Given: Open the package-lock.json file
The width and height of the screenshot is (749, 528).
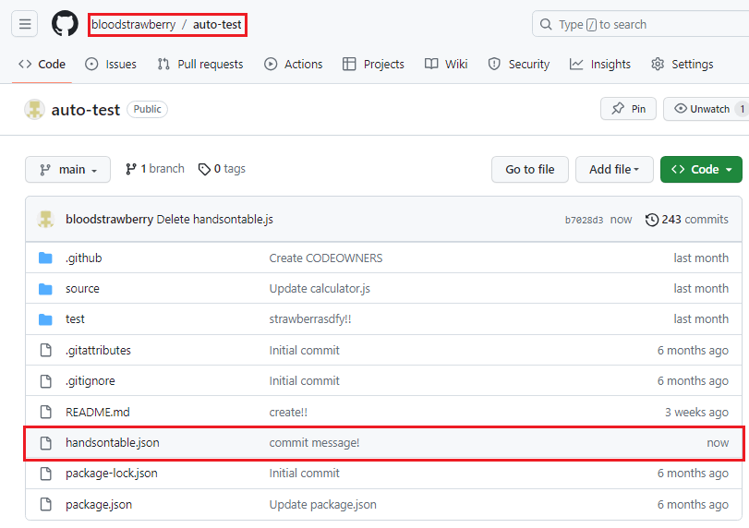Looking at the screenshot, I should [112, 474].
